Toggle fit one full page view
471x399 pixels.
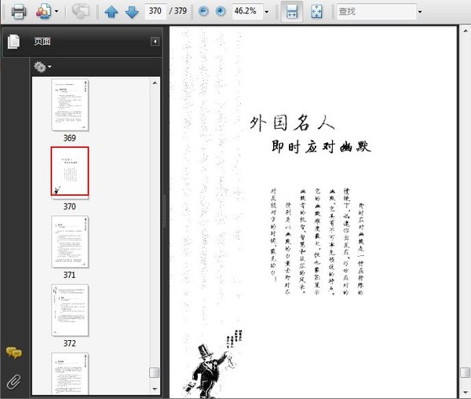(316, 12)
